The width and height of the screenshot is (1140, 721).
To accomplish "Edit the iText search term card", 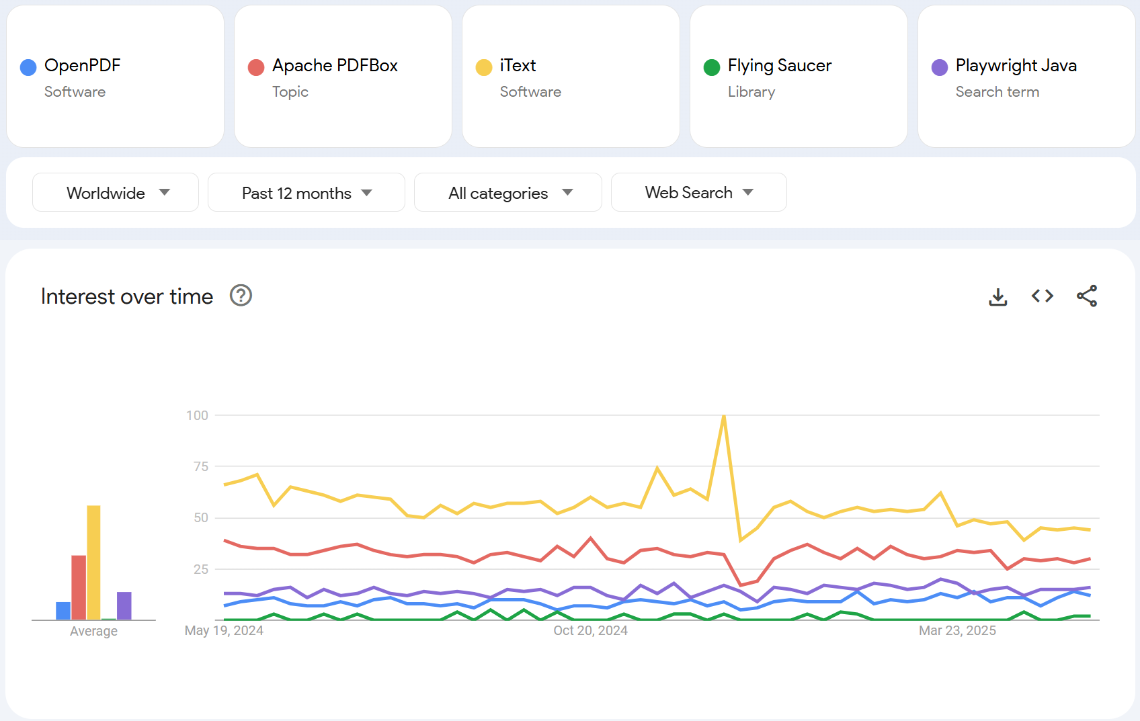I will pos(571,76).
